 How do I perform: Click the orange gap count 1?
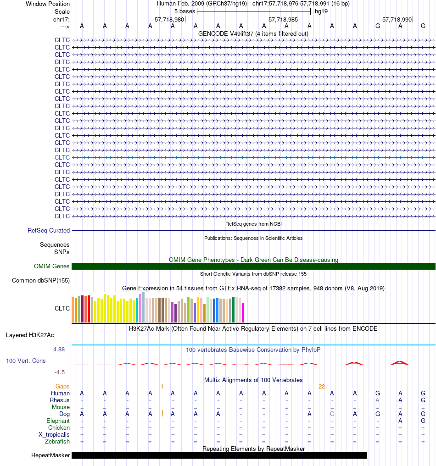click(162, 386)
